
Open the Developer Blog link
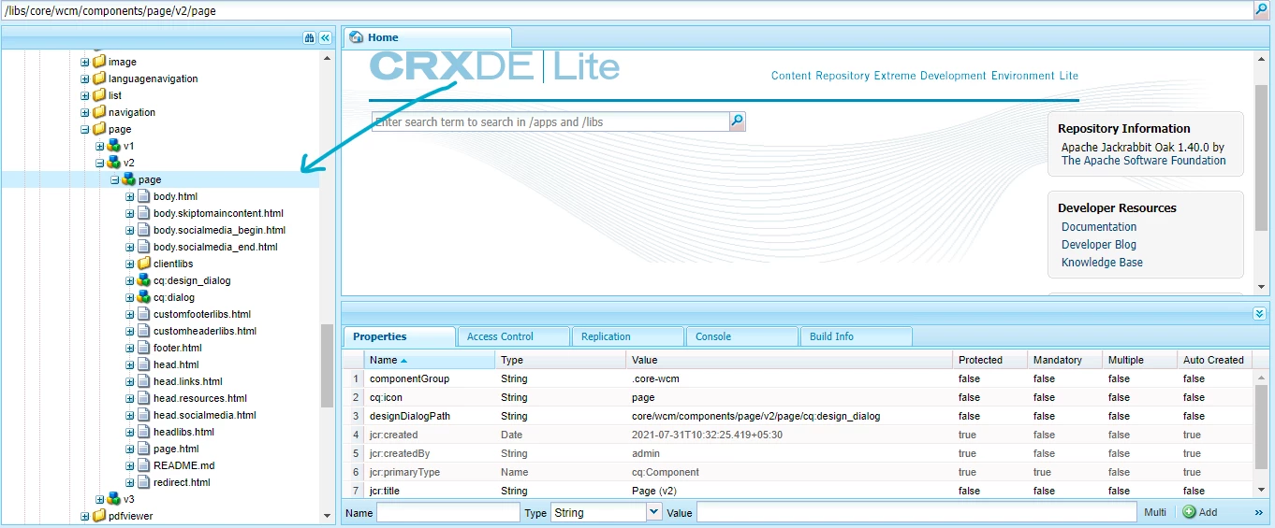[x=1099, y=245]
